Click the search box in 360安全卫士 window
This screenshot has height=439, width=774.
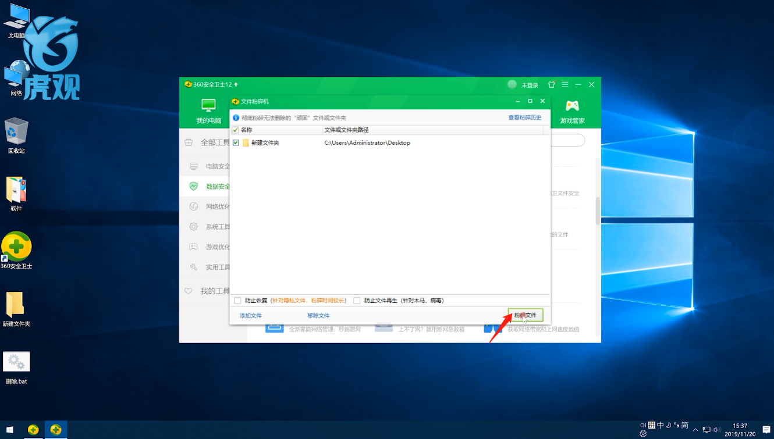[567, 140]
